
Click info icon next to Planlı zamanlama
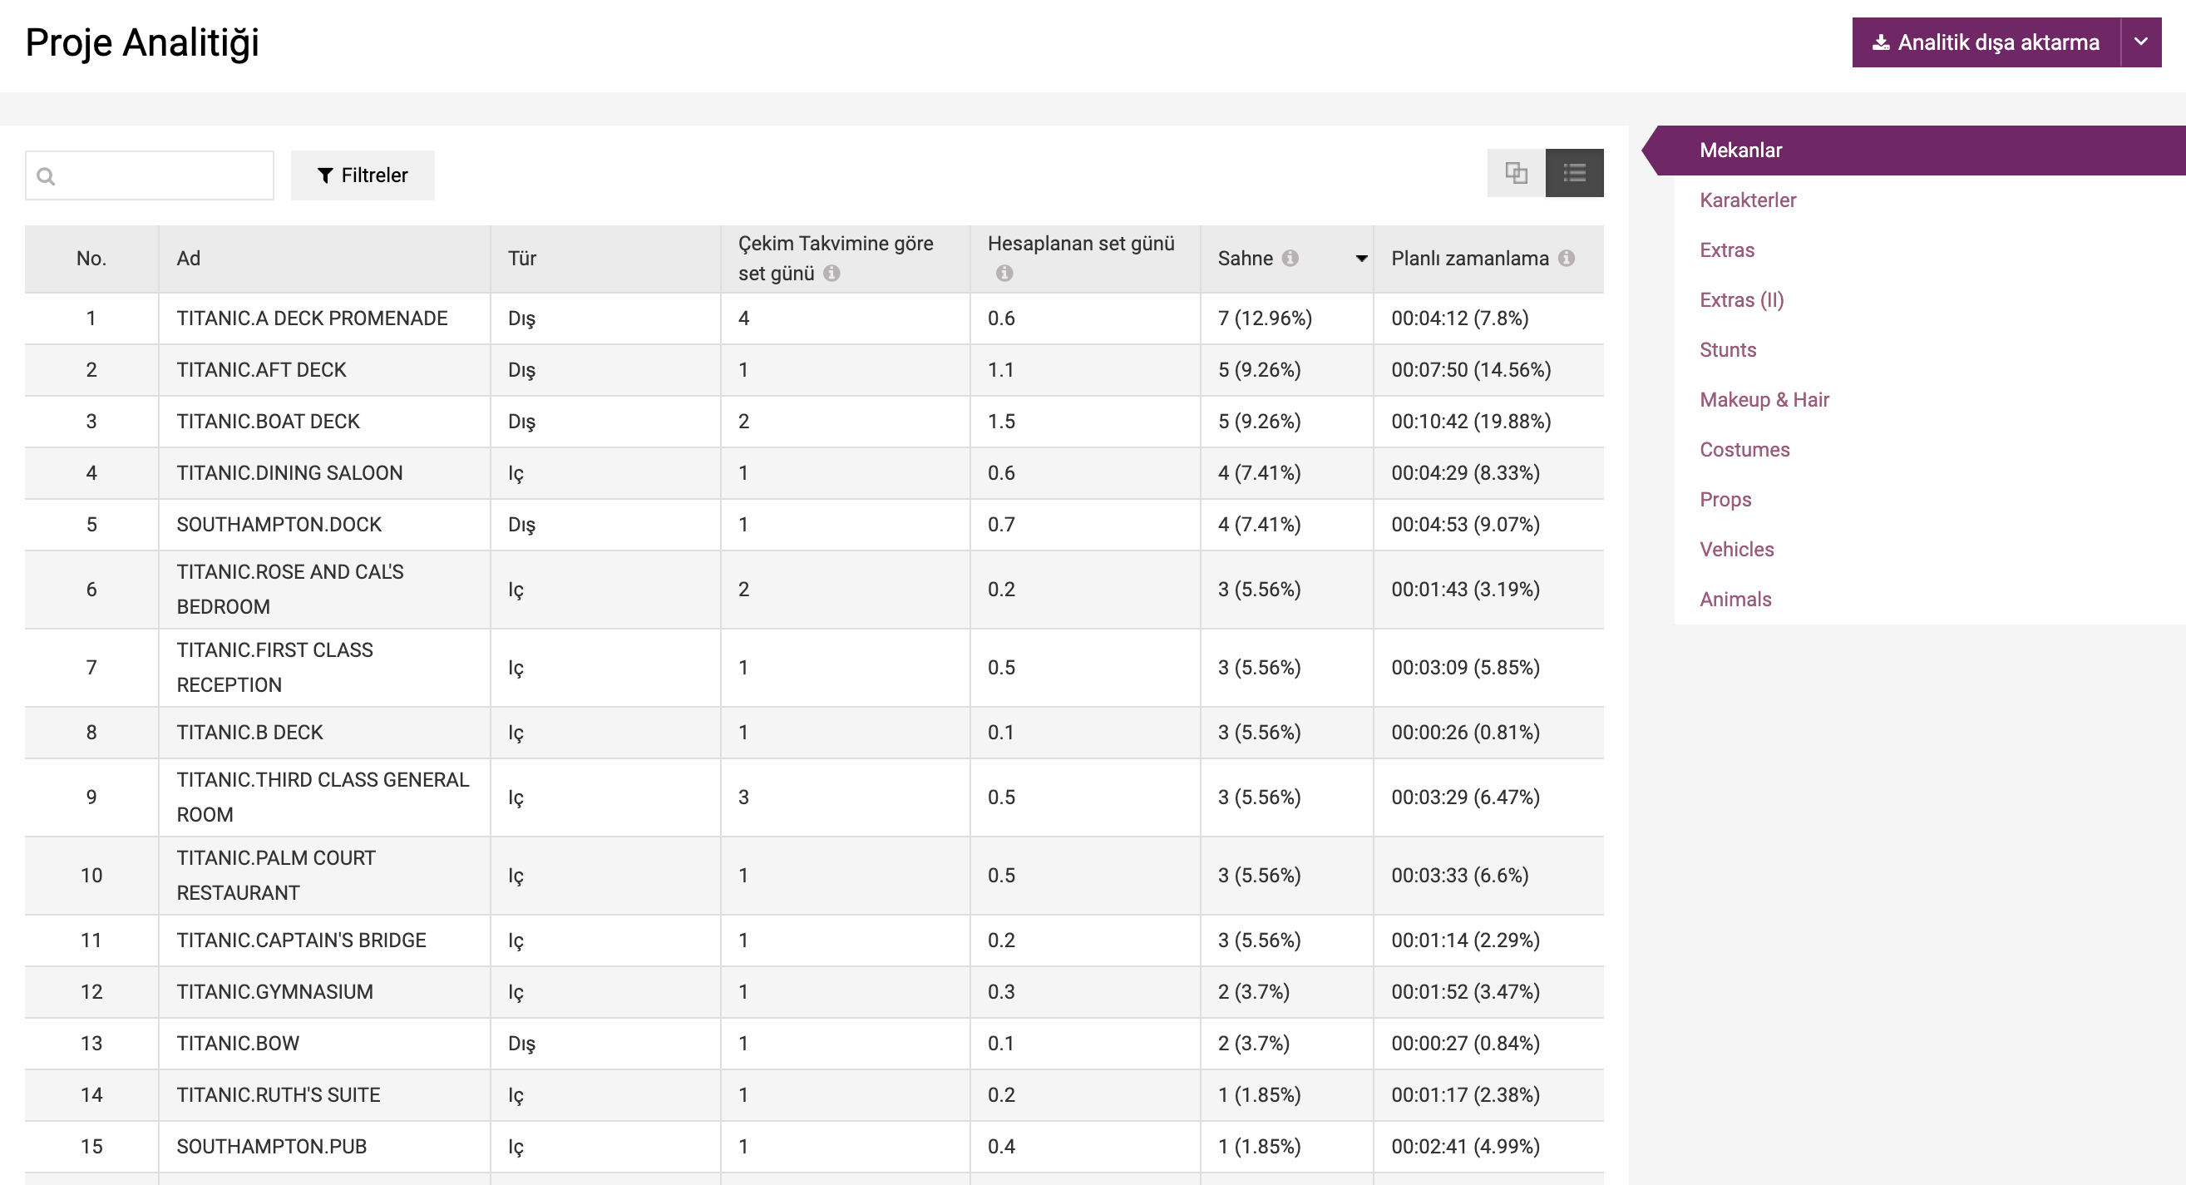pyautogui.click(x=1567, y=258)
